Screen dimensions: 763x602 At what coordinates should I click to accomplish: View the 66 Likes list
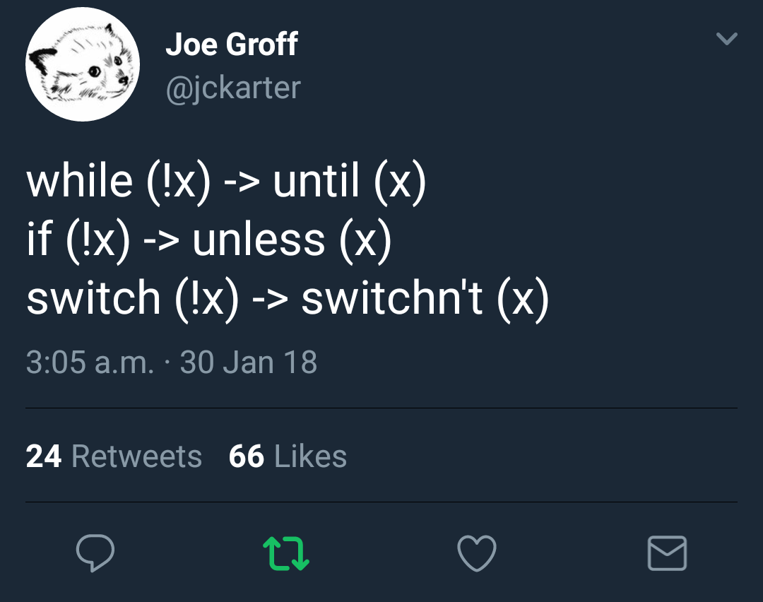[x=288, y=456]
